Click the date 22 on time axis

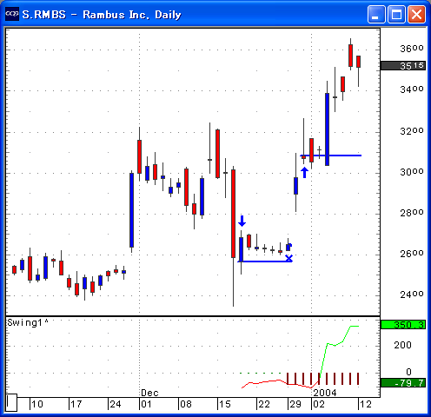tap(264, 404)
